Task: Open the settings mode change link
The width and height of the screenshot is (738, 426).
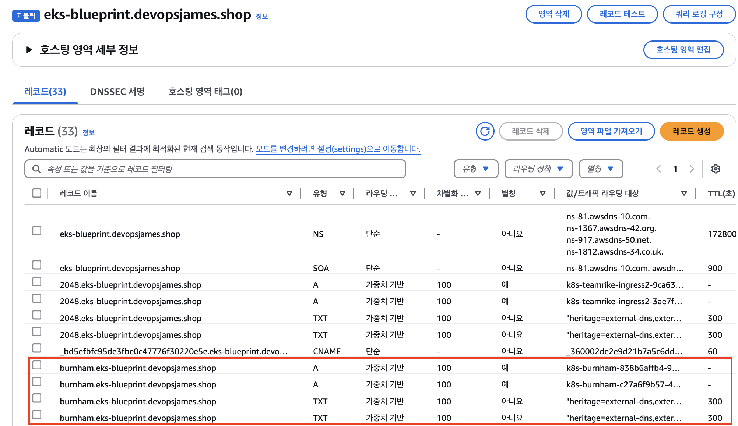Action: (338, 149)
